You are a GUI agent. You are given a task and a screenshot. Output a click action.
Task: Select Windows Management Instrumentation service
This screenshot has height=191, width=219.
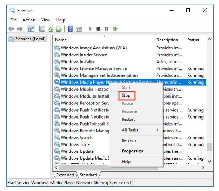pos(99,75)
